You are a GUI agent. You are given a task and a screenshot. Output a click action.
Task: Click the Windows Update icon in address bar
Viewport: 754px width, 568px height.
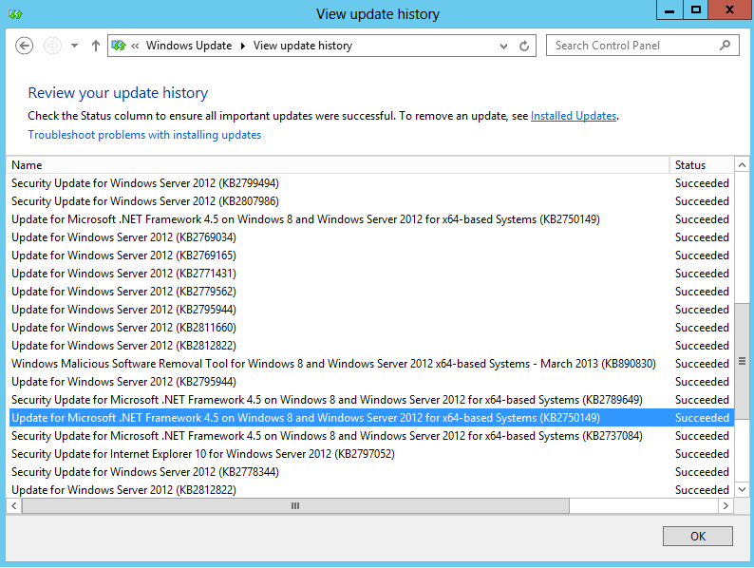(x=119, y=46)
